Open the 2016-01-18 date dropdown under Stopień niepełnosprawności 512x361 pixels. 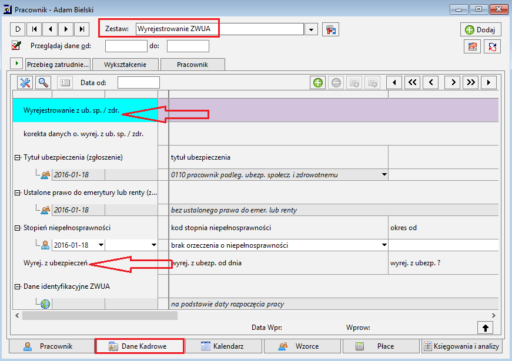(101, 245)
